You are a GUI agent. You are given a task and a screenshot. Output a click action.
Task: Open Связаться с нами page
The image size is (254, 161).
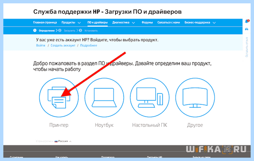click(x=168, y=22)
